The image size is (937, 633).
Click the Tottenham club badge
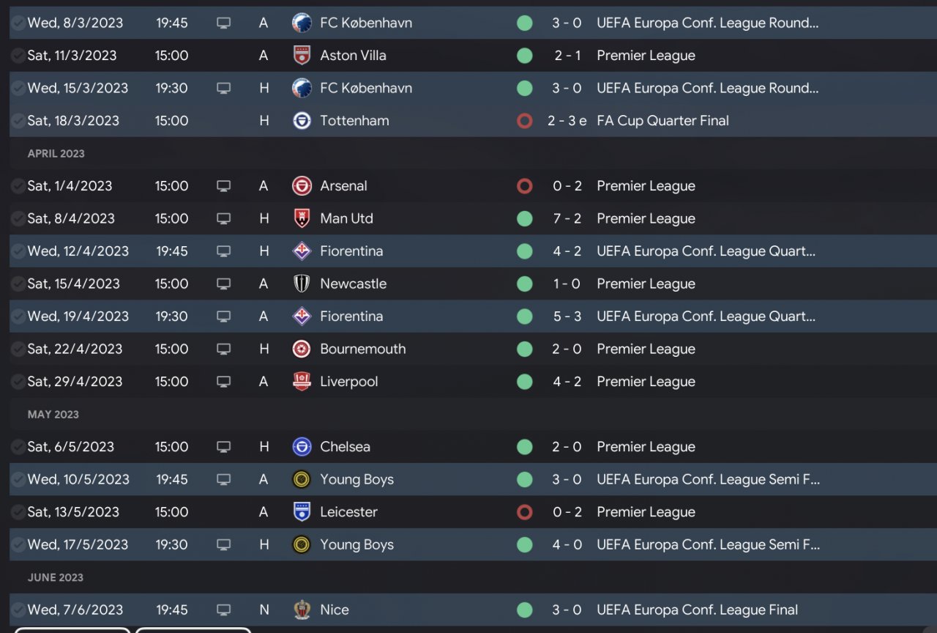tap(301, 121)
